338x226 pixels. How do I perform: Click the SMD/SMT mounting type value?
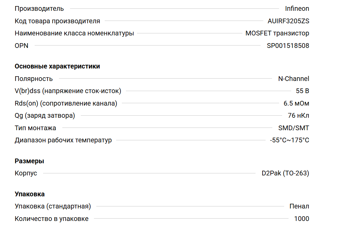[x=294, y=128]
